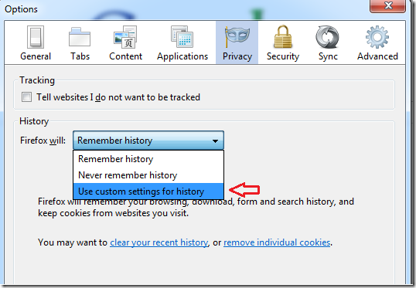Select the Applications calendar icon
This screenshot has width=416, height=288.
coord(182,36)
